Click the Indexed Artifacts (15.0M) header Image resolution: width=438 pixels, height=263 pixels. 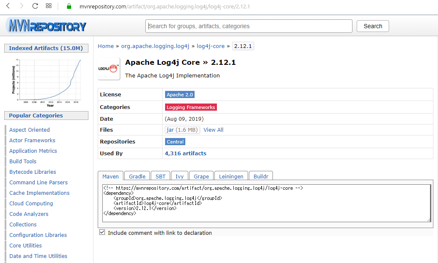point(46,48)
